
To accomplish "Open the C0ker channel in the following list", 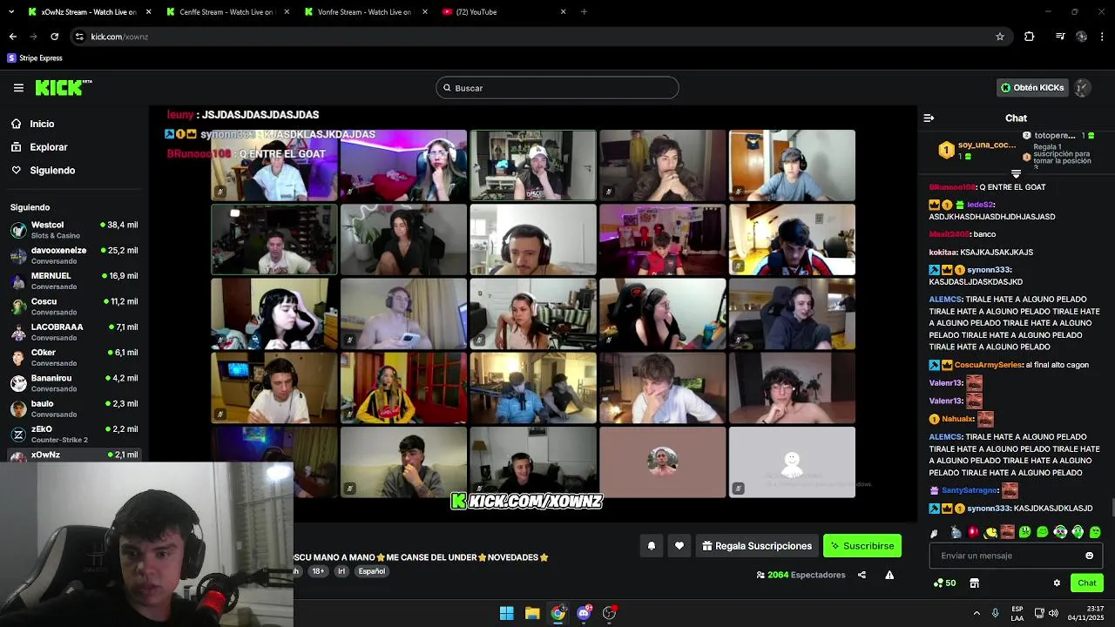I will (74, 357).
